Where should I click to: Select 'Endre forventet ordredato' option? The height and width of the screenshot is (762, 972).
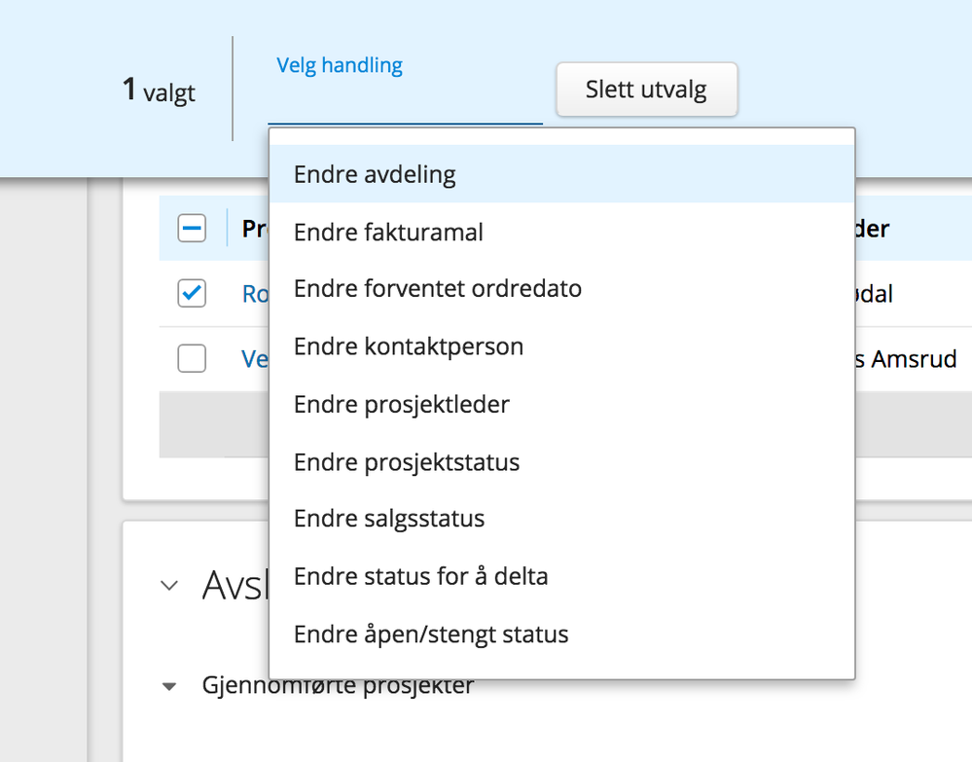(561, 289)
